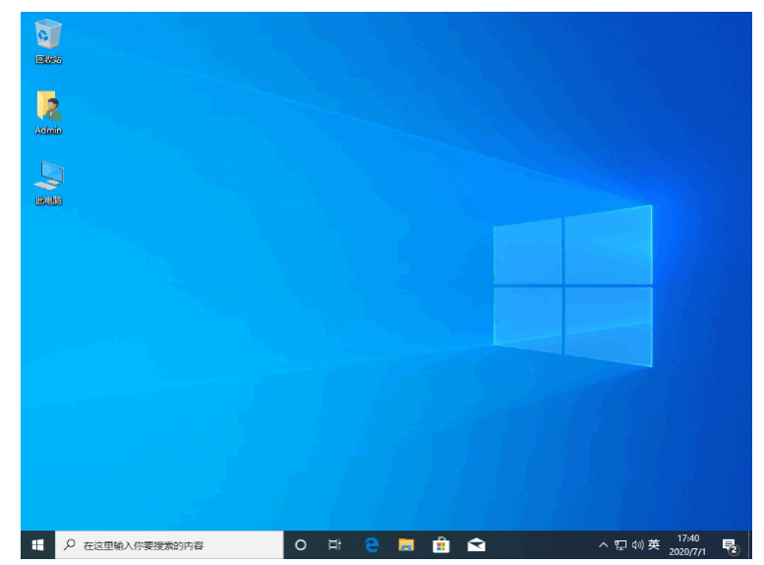Select the Recycle Bin desktop icon

48,41
